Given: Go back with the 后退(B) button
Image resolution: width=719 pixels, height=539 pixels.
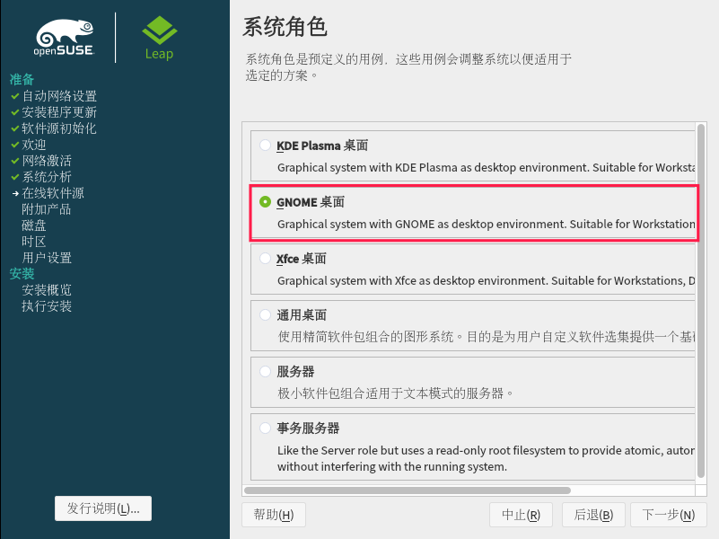Looking at the screenshot, I should [x=593, y=515].
